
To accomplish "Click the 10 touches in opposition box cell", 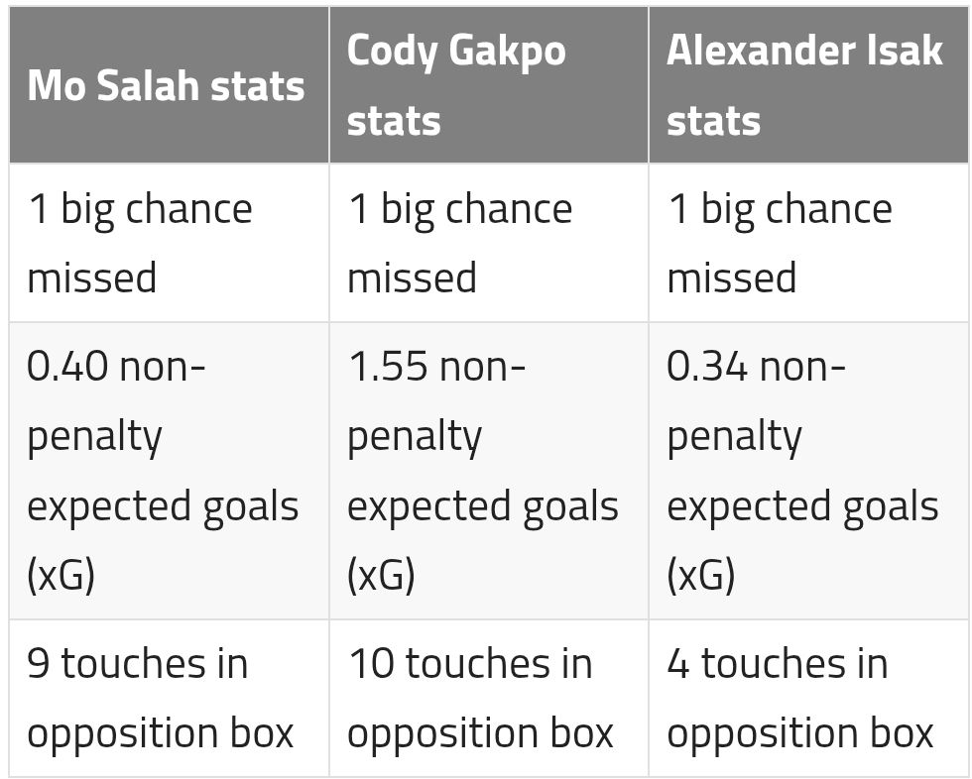I will pyautogui.click(x=488, y=698).
